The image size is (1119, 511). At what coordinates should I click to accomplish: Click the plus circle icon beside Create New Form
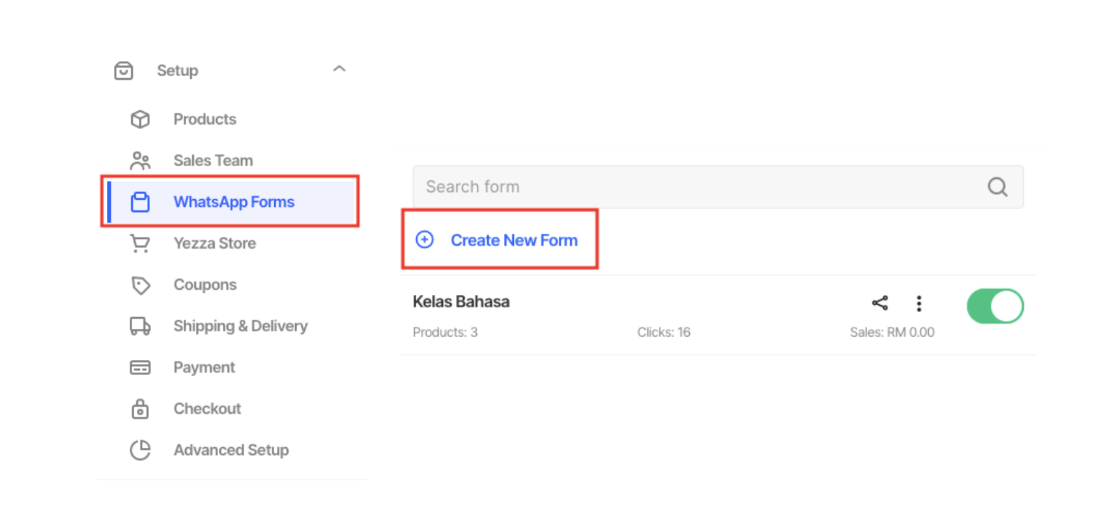click(425, 240)
